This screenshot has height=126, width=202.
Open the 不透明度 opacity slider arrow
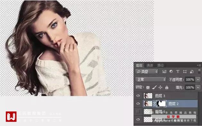click(x=198, y=80)
